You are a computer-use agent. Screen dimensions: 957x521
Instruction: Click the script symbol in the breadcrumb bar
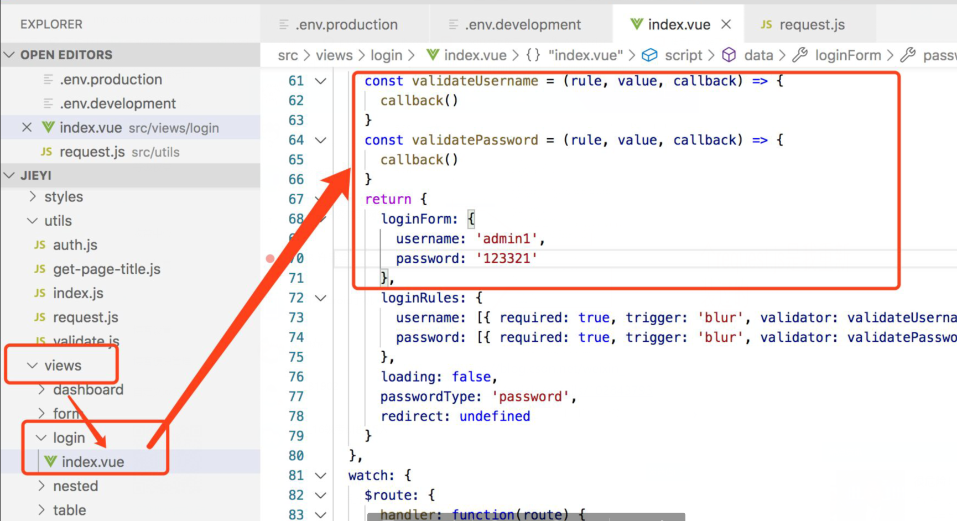pyautogui.click(x=683, y=55)
